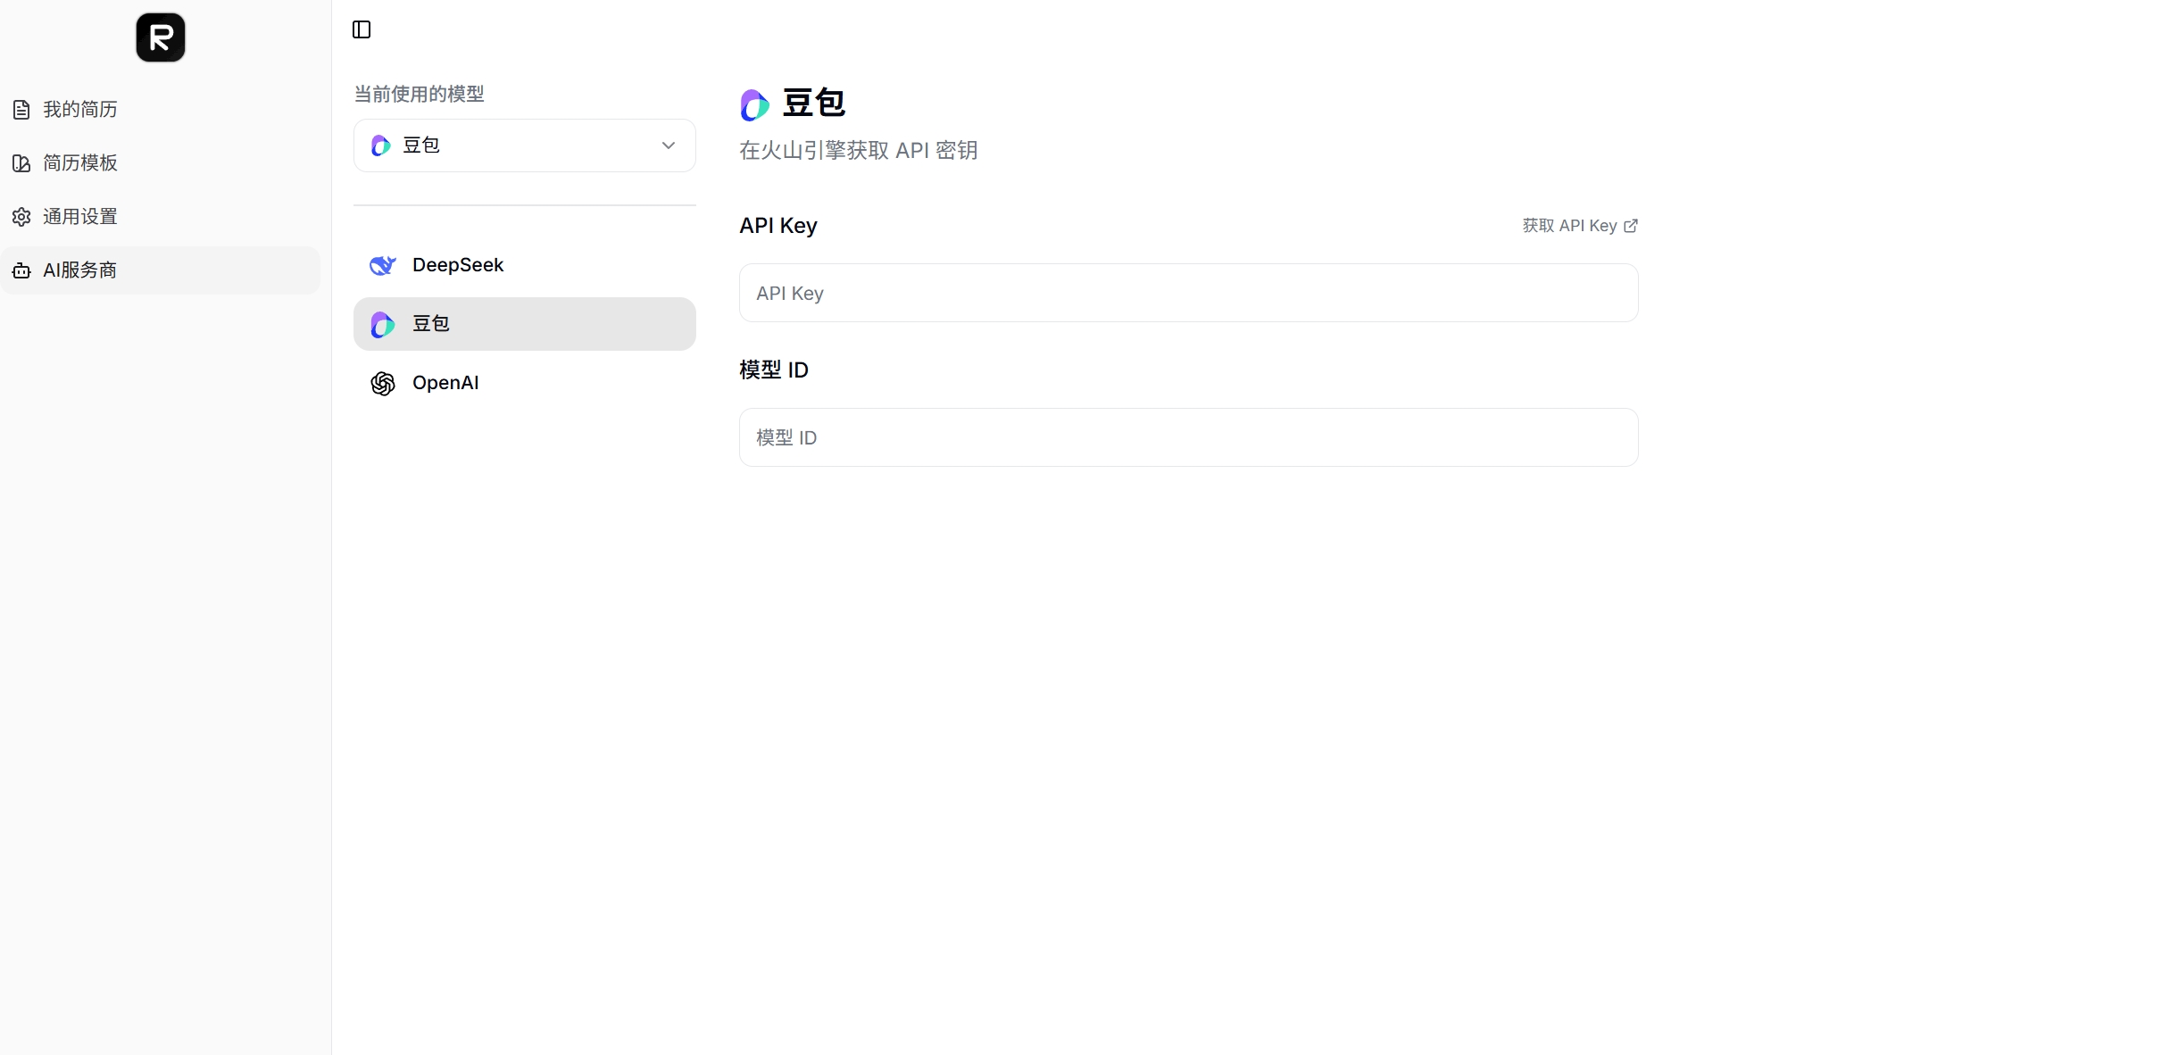Click the AI服务商 robot icon
The width and height of the screenshot is (2170, 1055).
click(x=22, y=270)
